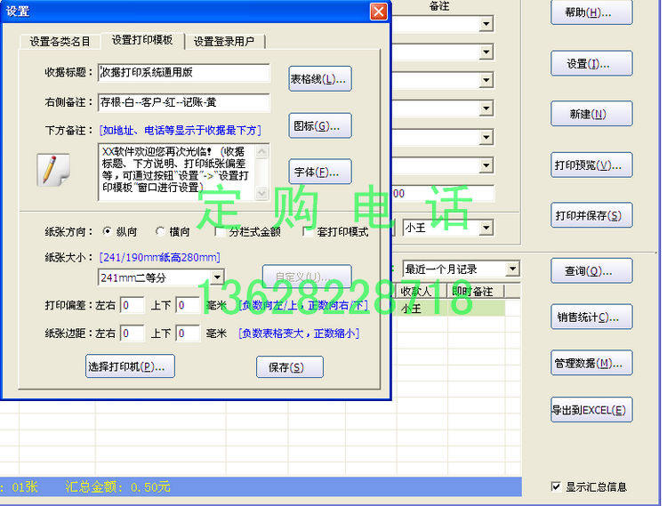Expand the 241mm二等分 paper size dropdown
This screenshot has height=506, width=667.
point(217,277)
